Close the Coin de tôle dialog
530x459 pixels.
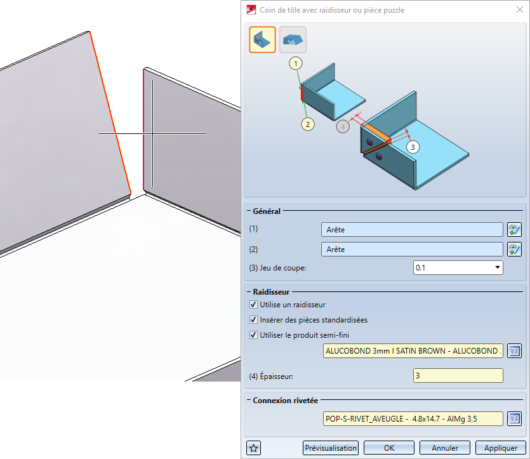pos(520,10)
